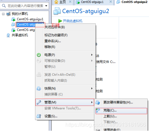Select 共享虚拟机 in the library tree
This screenshot has width=149, height=131.
pos(20,35)
